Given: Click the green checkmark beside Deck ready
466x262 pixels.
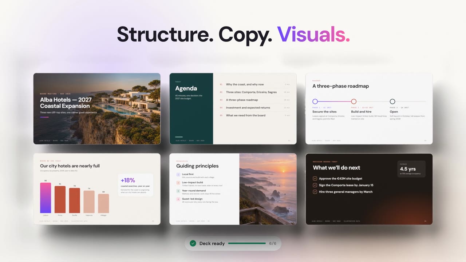Looking at the screenshot, I should (193, 243).
